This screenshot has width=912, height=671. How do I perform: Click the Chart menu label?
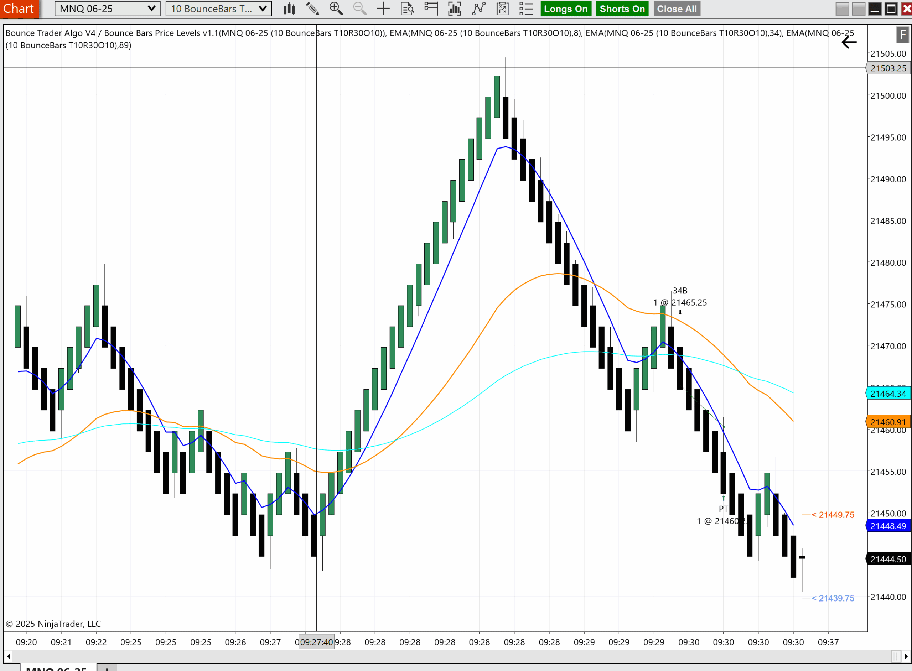pos(19,9)
